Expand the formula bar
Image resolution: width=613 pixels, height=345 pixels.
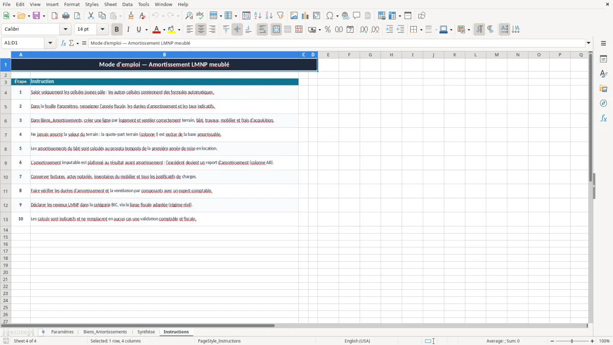pos(588,43)
